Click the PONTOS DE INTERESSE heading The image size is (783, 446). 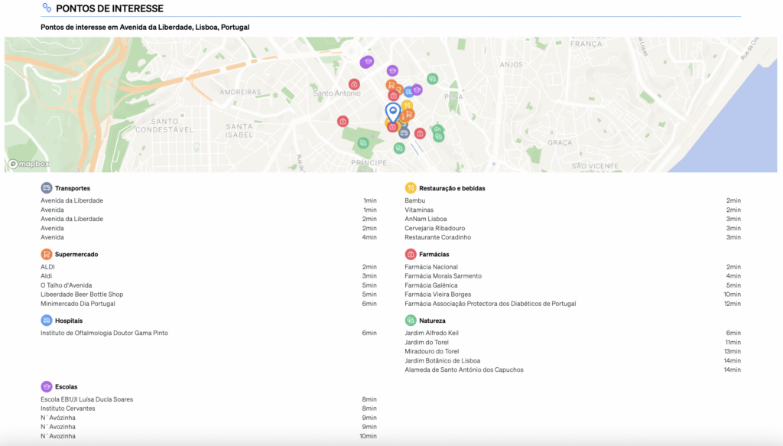pos(109,8)
